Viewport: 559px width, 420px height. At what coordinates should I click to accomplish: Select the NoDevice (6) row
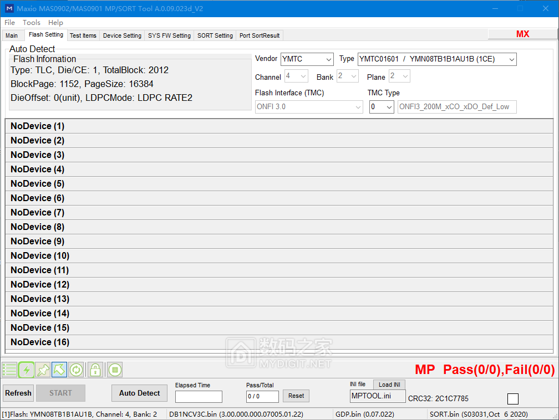[x=279, y=198]
